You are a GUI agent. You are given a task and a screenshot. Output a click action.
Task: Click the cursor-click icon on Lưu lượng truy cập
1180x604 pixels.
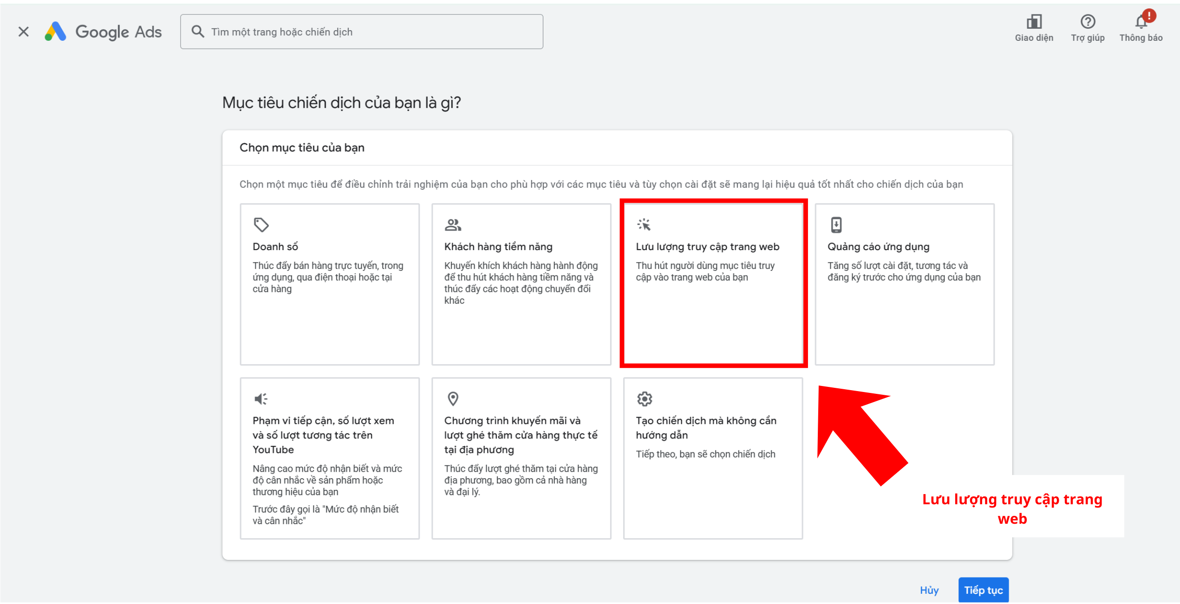[x=644, y=225]
